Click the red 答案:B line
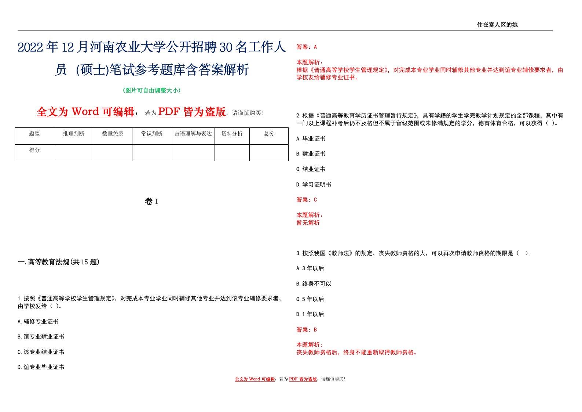582x412 pixels. [x=307, y=329]
